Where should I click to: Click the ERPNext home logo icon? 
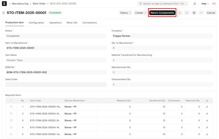pyautogui.click(x=5, y=4)
